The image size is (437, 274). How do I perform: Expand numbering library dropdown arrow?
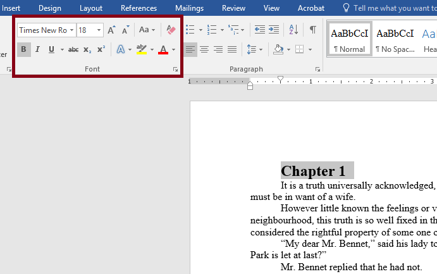point(222,30)
